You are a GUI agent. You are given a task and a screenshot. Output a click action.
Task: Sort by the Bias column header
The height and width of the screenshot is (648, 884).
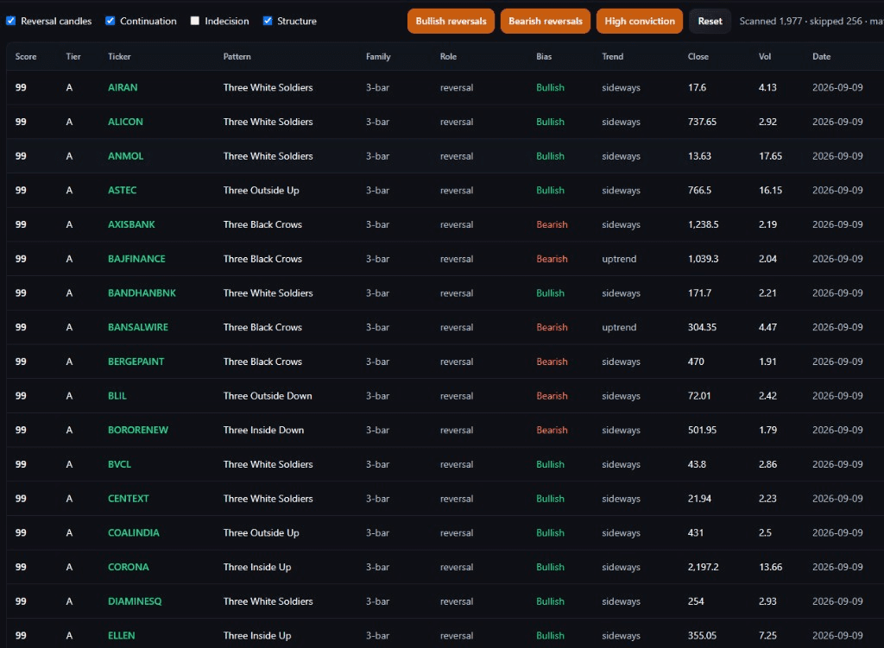click(544, 56)
